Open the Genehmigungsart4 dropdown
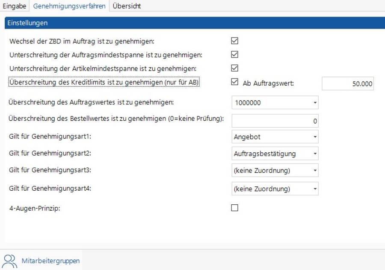Image resolution: width=385 pixels, height=270 pixels. pyautogui.click(x=275, y=189)
